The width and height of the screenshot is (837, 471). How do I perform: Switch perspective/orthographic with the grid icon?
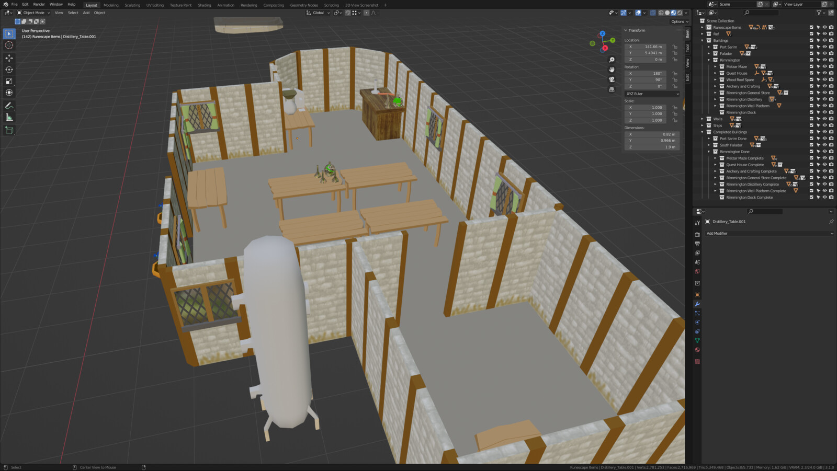pyautogui.click(x=612, y=89)
